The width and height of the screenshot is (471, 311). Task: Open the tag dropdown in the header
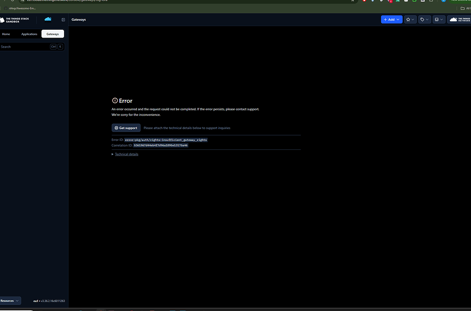pyautogui.click(x=424, y=19)
